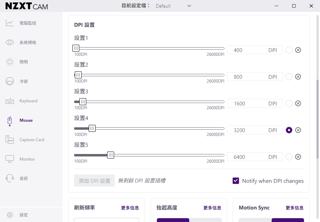The height and width of the screenshot is (222, 320).
Task: Activate the 1600 DPI radio button
Action: [289, 103]
